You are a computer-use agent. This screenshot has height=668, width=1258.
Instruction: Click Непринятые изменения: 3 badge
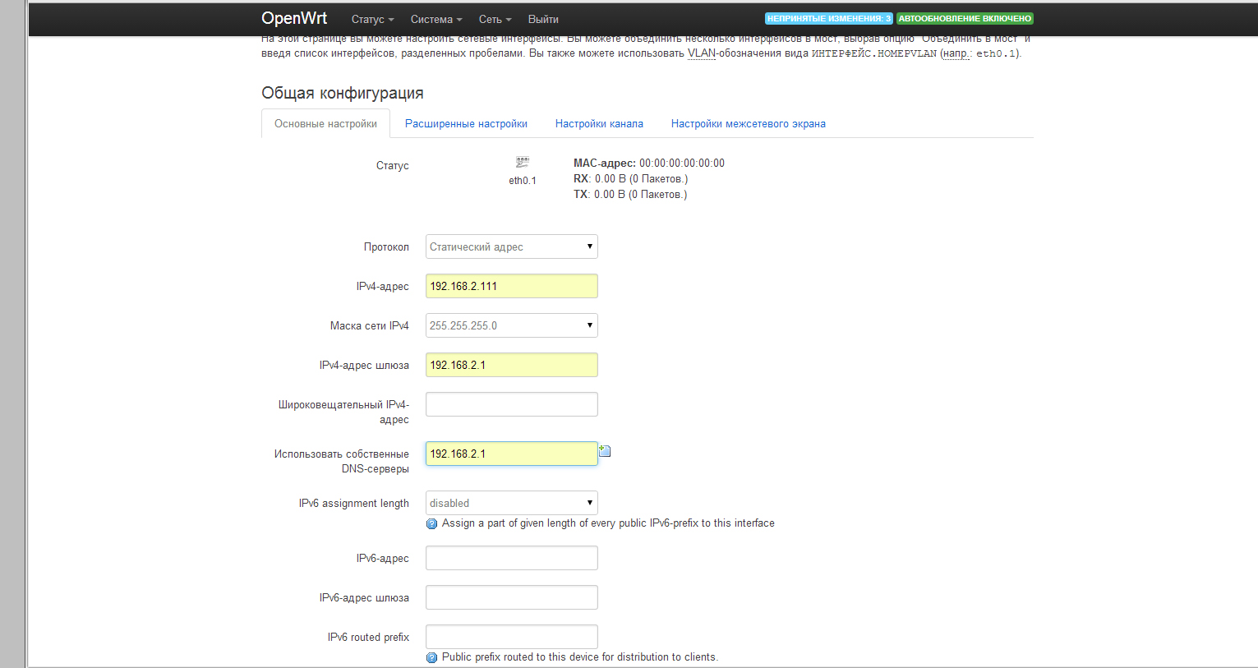[x=828, y=18]
